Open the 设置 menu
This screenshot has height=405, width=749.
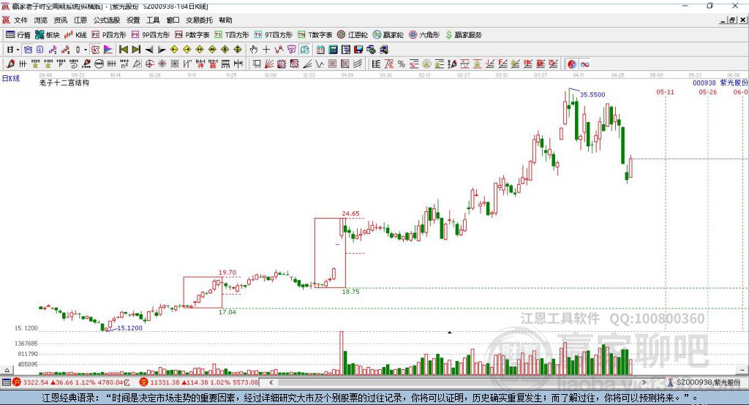tap(133, 20)
